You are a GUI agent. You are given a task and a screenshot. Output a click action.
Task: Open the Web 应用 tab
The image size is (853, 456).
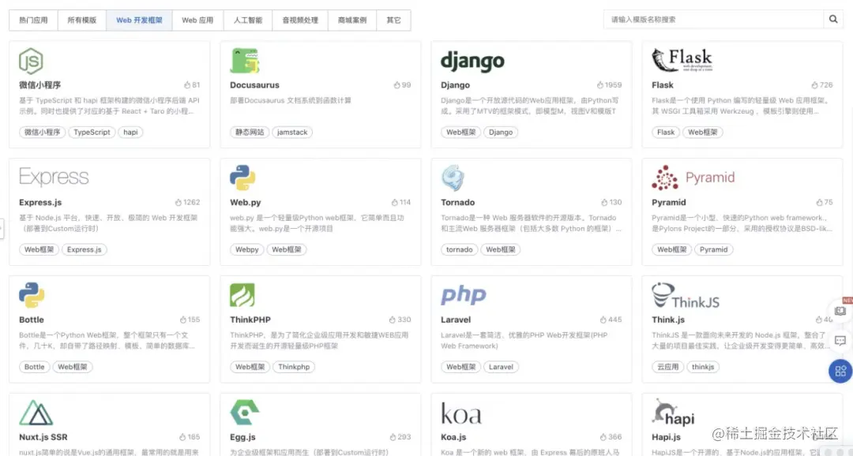click(x=197, y=20)
